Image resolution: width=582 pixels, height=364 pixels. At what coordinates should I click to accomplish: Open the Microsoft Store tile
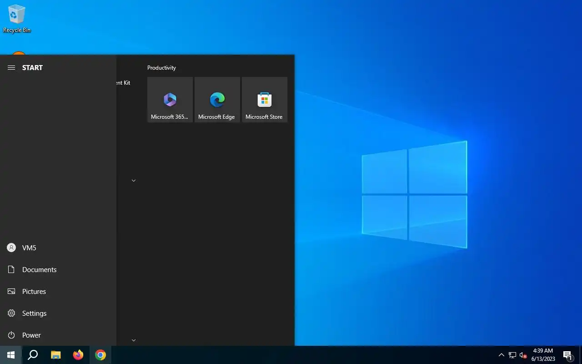point(265,100)
